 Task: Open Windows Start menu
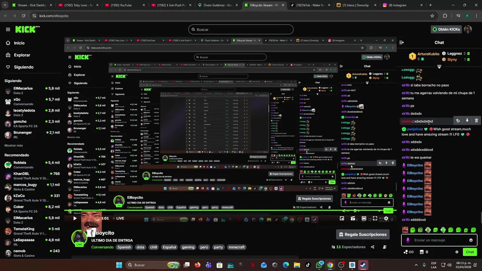tap(119, 265)
